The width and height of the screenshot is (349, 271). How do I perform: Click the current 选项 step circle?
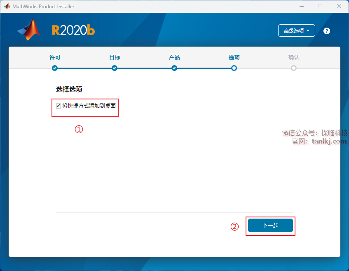234,68
